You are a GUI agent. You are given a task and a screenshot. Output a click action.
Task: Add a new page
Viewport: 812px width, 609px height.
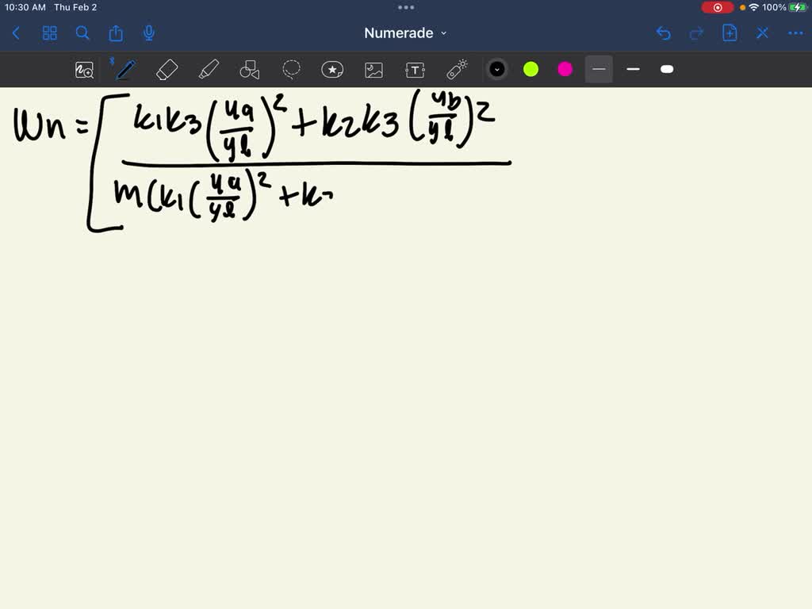(x=730, y=33)
